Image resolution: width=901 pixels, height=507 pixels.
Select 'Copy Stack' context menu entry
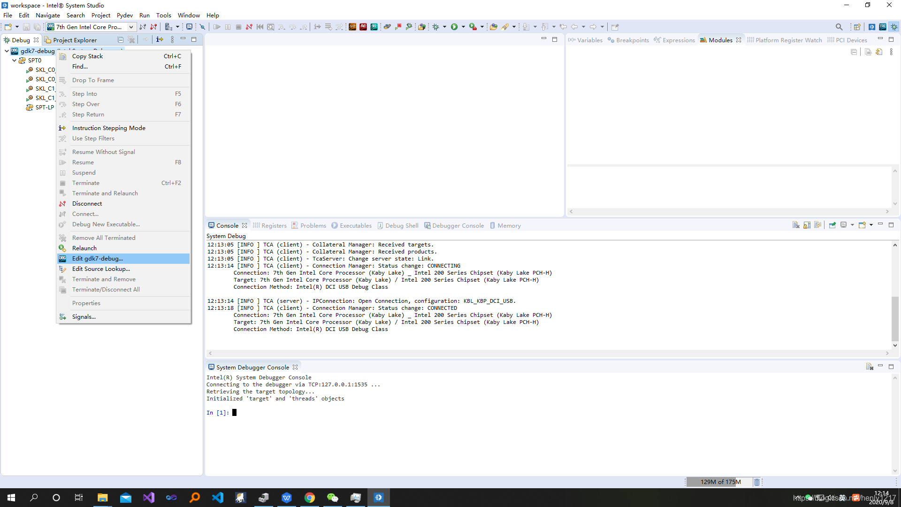click(123, 56)
